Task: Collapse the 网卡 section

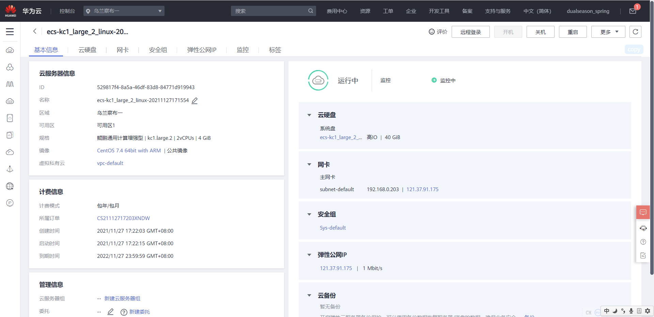Action: (x=309, y=165)
